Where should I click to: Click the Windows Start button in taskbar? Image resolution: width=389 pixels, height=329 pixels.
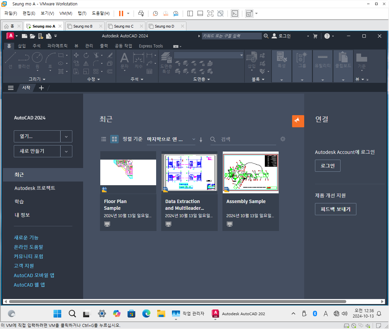pos(57,314)
